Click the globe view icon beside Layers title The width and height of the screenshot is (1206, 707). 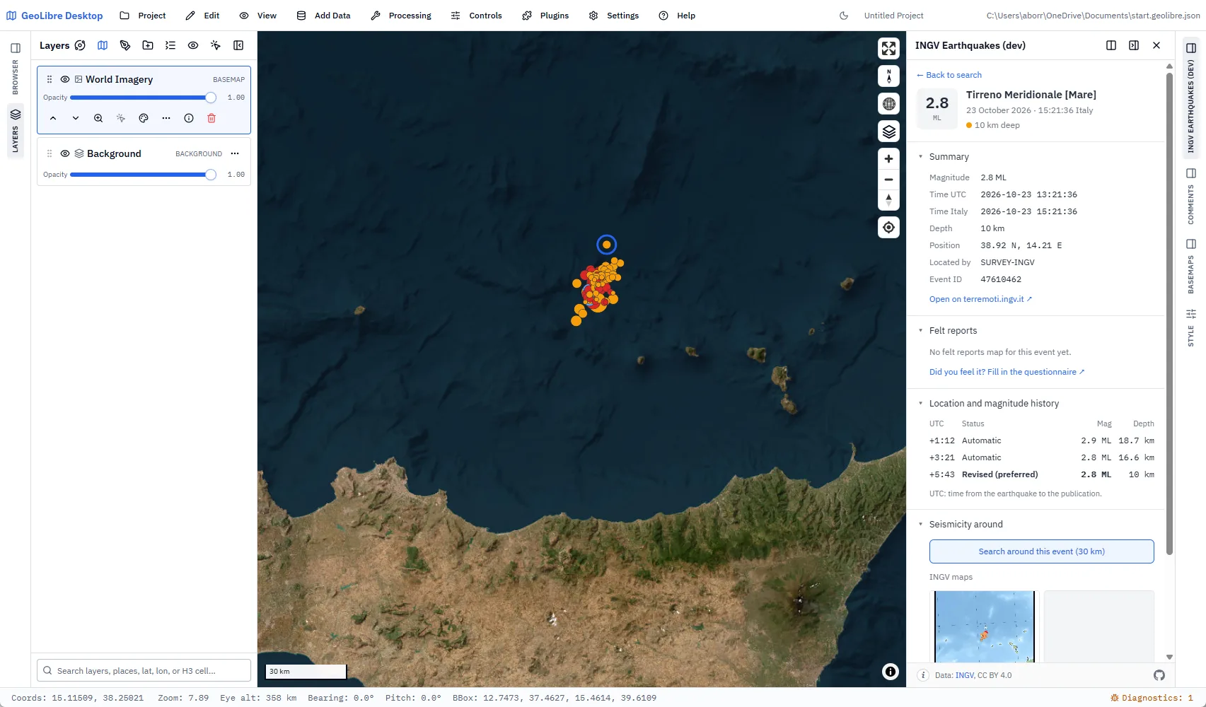pyautogui.click(x=80, y=45)
